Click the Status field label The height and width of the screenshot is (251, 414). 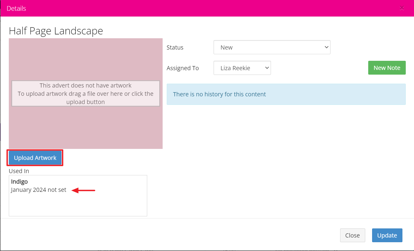point(175,48)
